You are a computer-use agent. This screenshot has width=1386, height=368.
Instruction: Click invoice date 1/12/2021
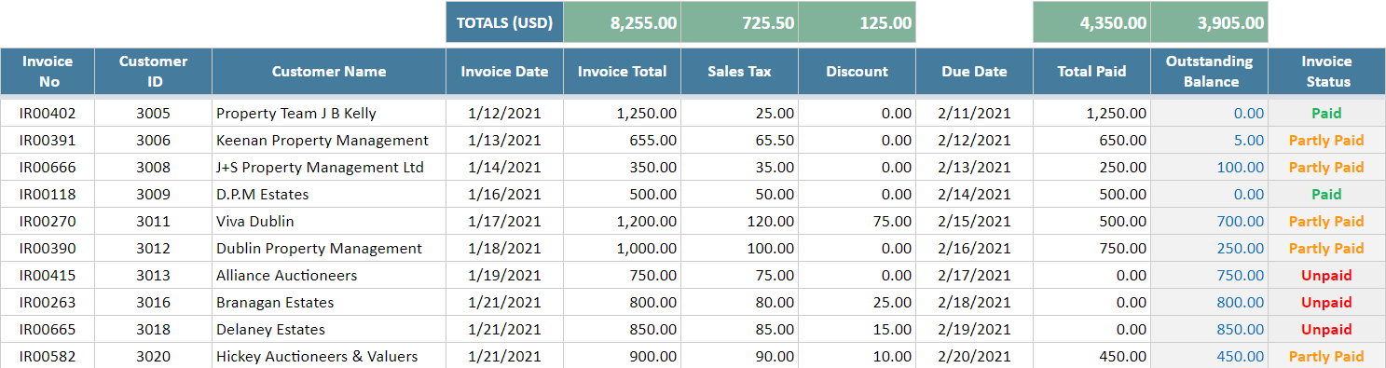pyautogui.click(x=504, y=114)
